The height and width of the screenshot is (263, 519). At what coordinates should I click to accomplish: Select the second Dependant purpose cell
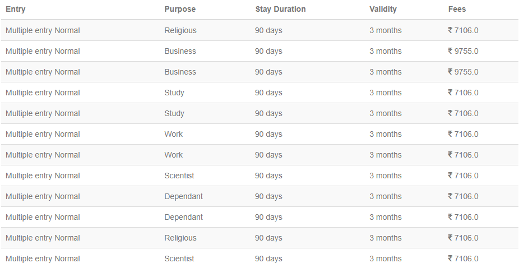click(x=183, y=217)
